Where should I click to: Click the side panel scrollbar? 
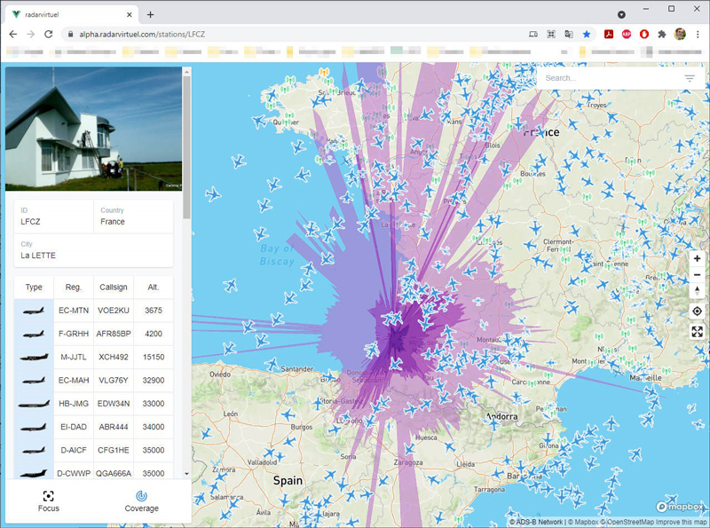pos(186,147)
